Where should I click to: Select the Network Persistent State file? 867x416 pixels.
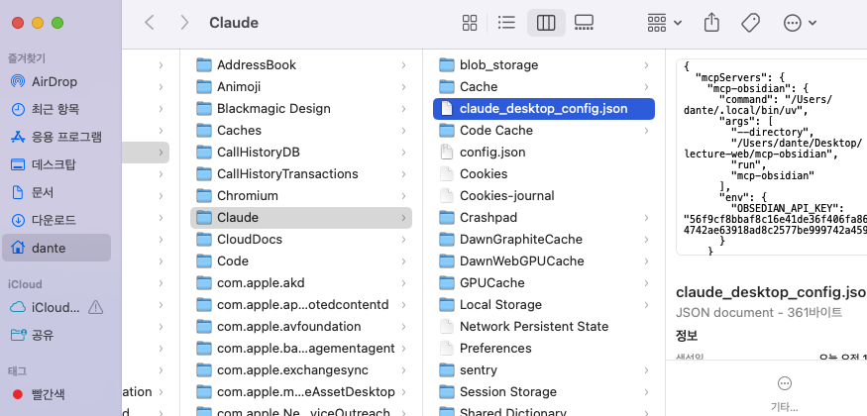coord(544,327)
